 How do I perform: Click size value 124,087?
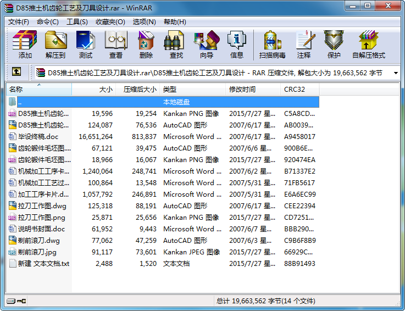tap(100, 125)
